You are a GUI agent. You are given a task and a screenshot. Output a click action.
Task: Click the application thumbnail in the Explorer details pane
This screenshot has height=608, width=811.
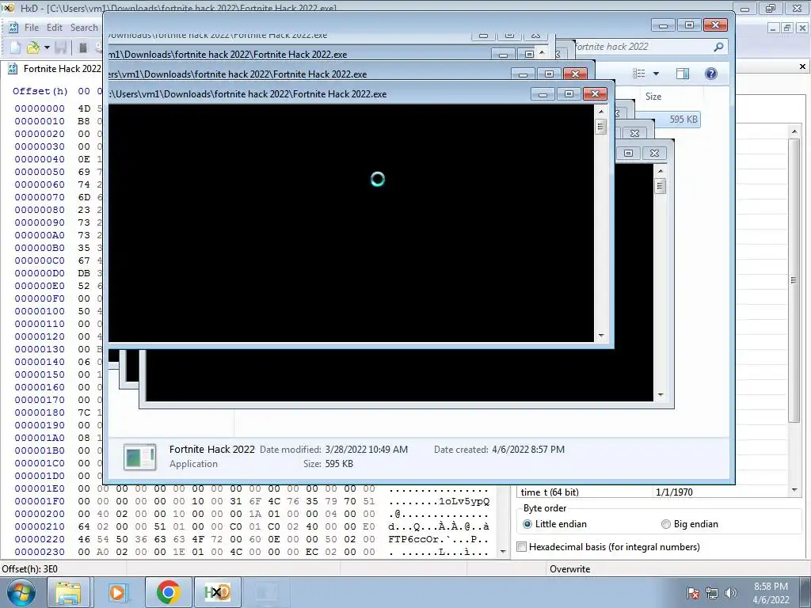[x=139, y=457]
